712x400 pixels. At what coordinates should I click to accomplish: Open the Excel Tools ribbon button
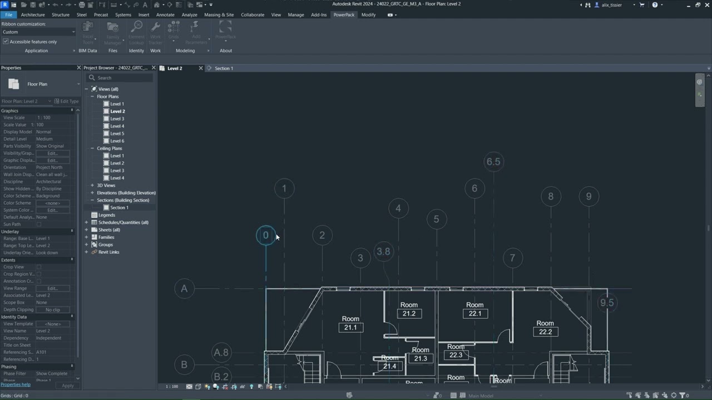(x=88, y=32)
